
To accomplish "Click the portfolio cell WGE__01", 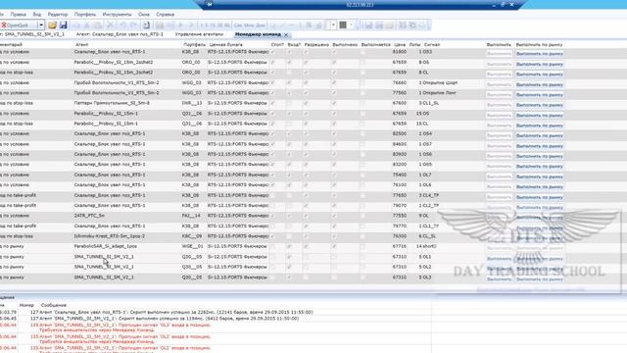I will 192,246.
